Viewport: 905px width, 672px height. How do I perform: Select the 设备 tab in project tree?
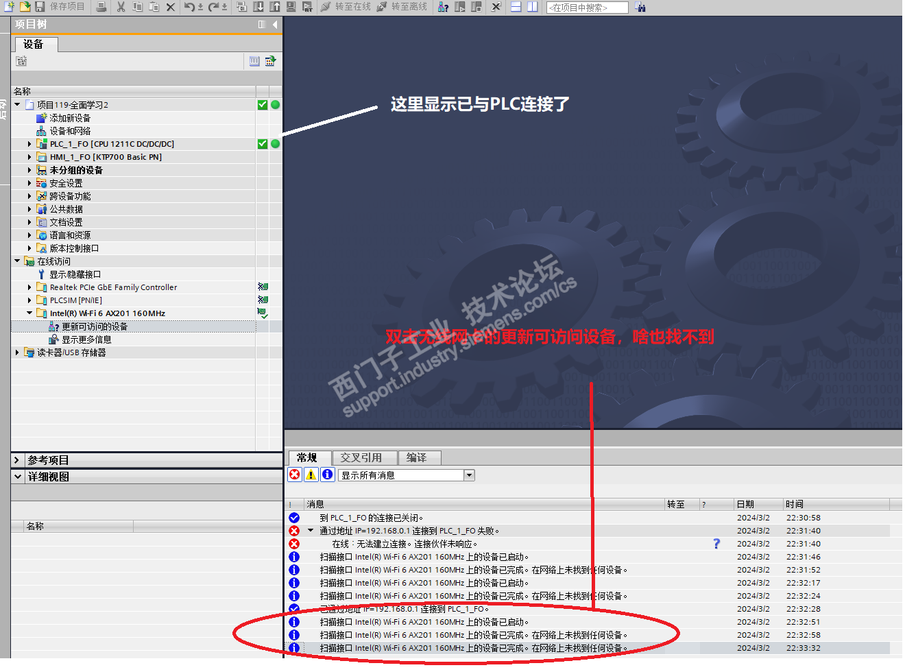point(36,45)
